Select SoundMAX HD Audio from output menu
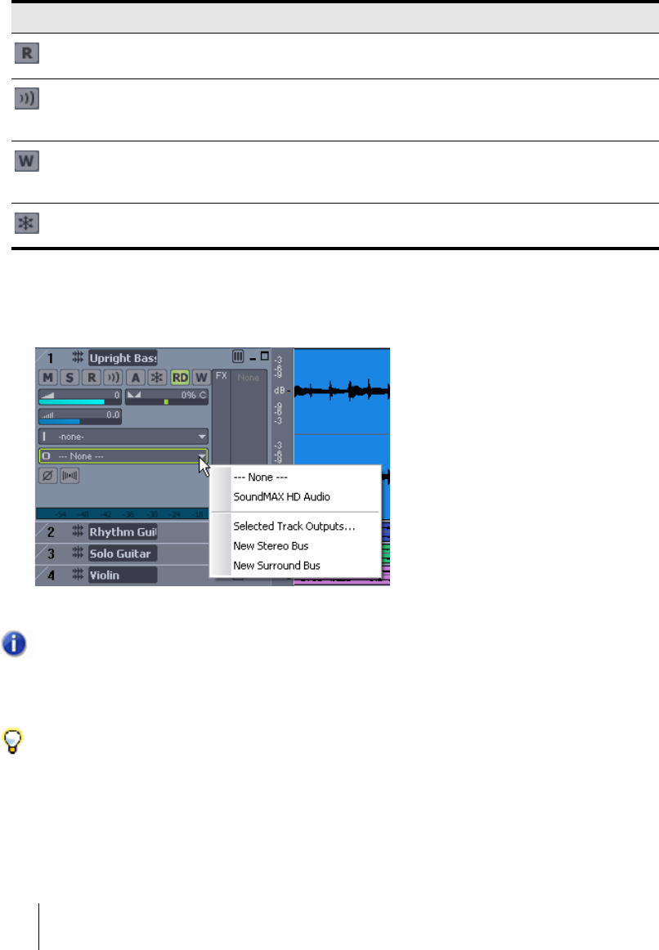 (x=281, y=496)
